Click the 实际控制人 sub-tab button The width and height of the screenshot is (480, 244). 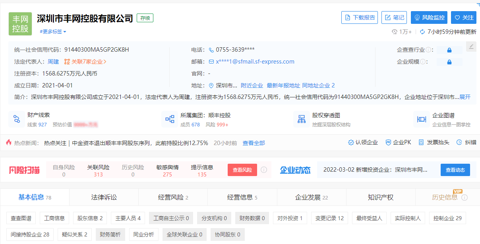click(408, 218)
